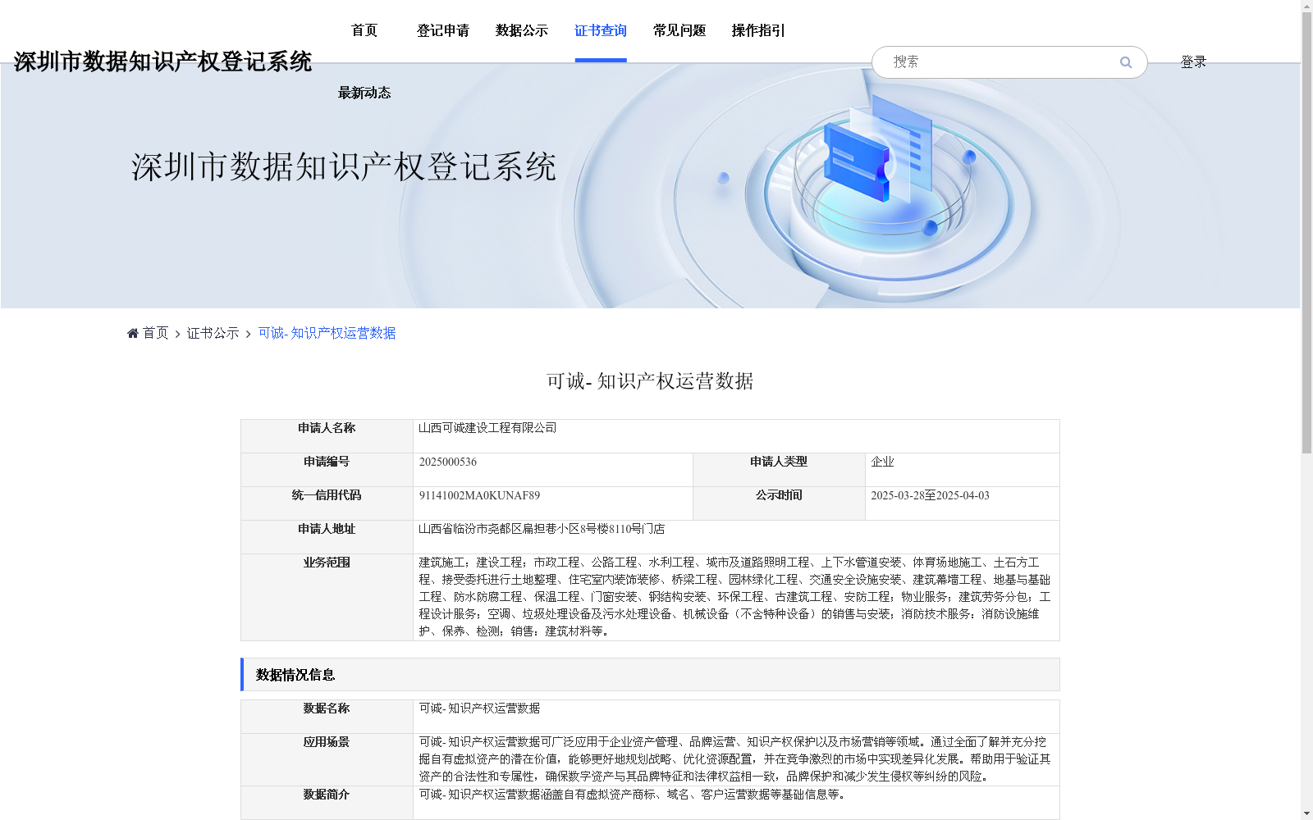Select the 数据简介 description text
This screenshot has height=820, width=1313.
click(632, 795)
